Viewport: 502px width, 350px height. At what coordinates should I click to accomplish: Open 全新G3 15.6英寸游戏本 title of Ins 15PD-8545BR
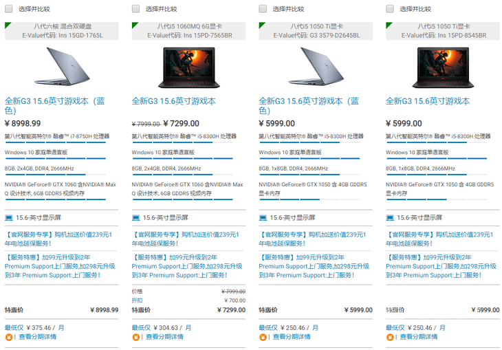(x=428, y=101)
